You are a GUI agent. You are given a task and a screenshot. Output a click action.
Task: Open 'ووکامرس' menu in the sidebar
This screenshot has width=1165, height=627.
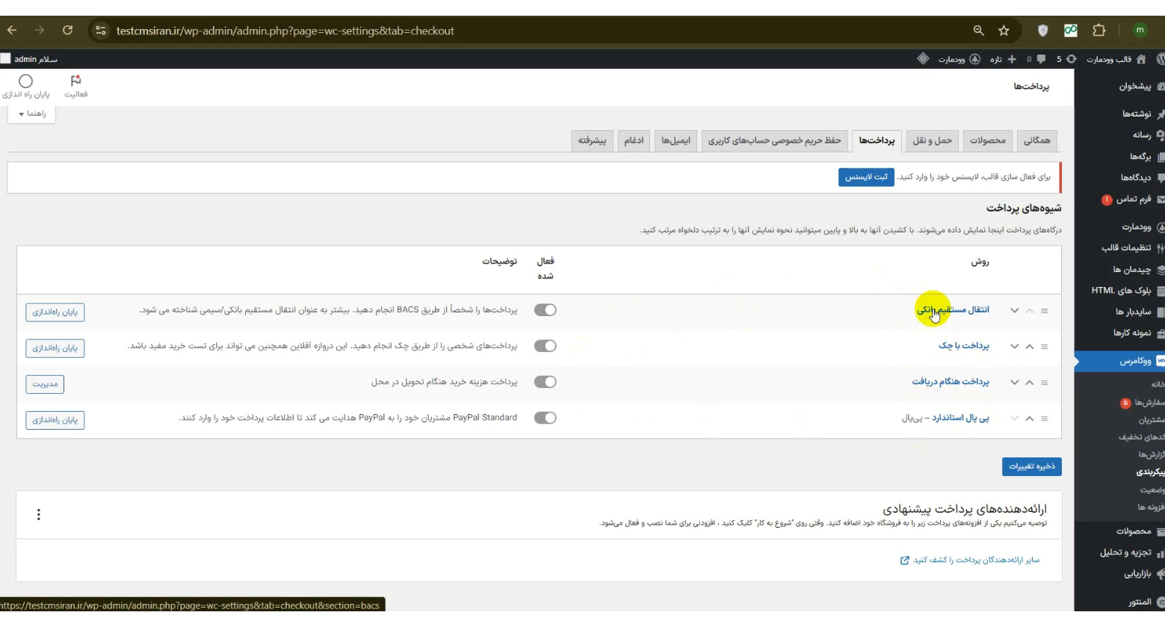point(1119,361)
